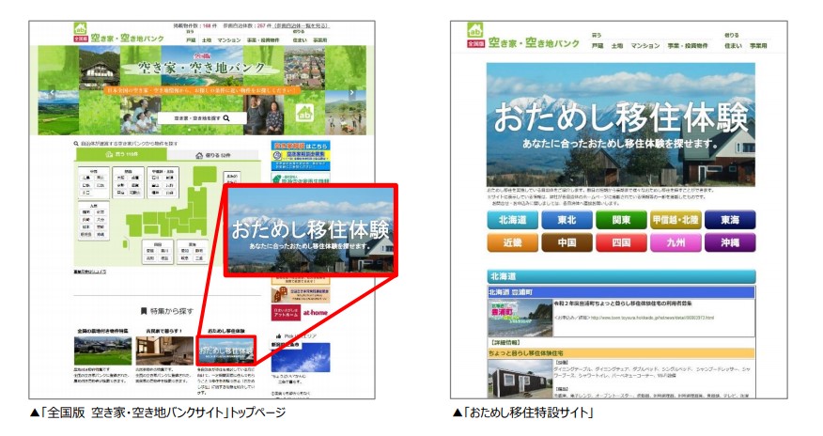Viewport: 823px width, 436px height.
Task: Select the 甲信越・北陸 region button
Action: [676, 220]
